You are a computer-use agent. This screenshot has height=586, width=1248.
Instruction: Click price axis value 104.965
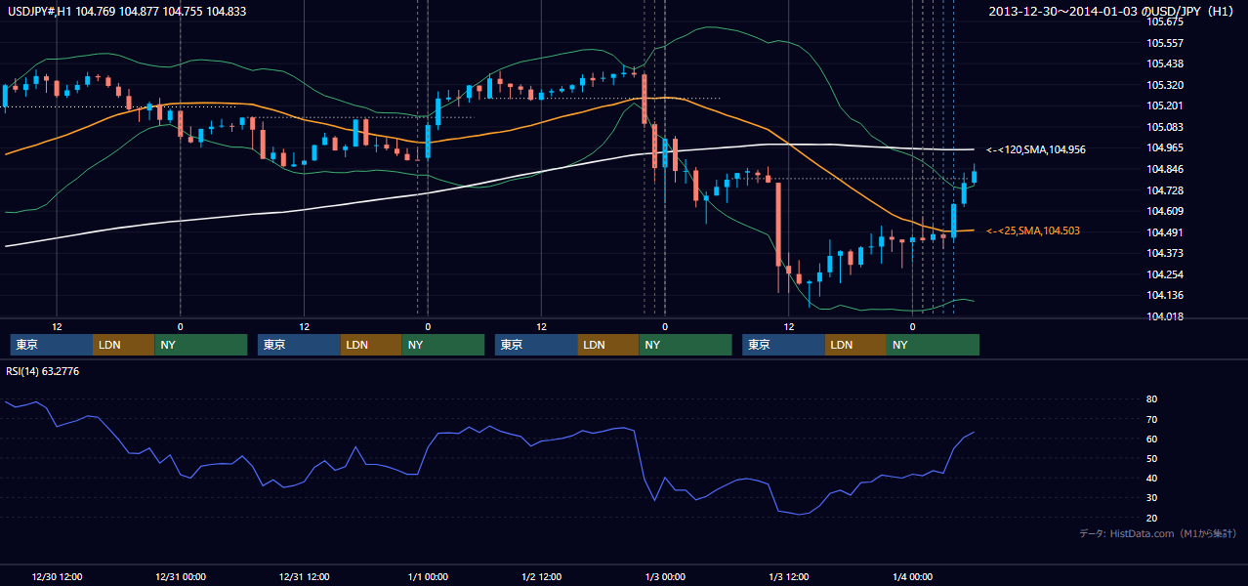[x=1165, y=147]
